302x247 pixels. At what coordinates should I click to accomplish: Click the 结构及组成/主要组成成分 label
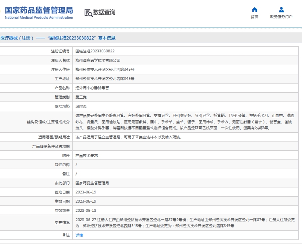tap(48, 122)
